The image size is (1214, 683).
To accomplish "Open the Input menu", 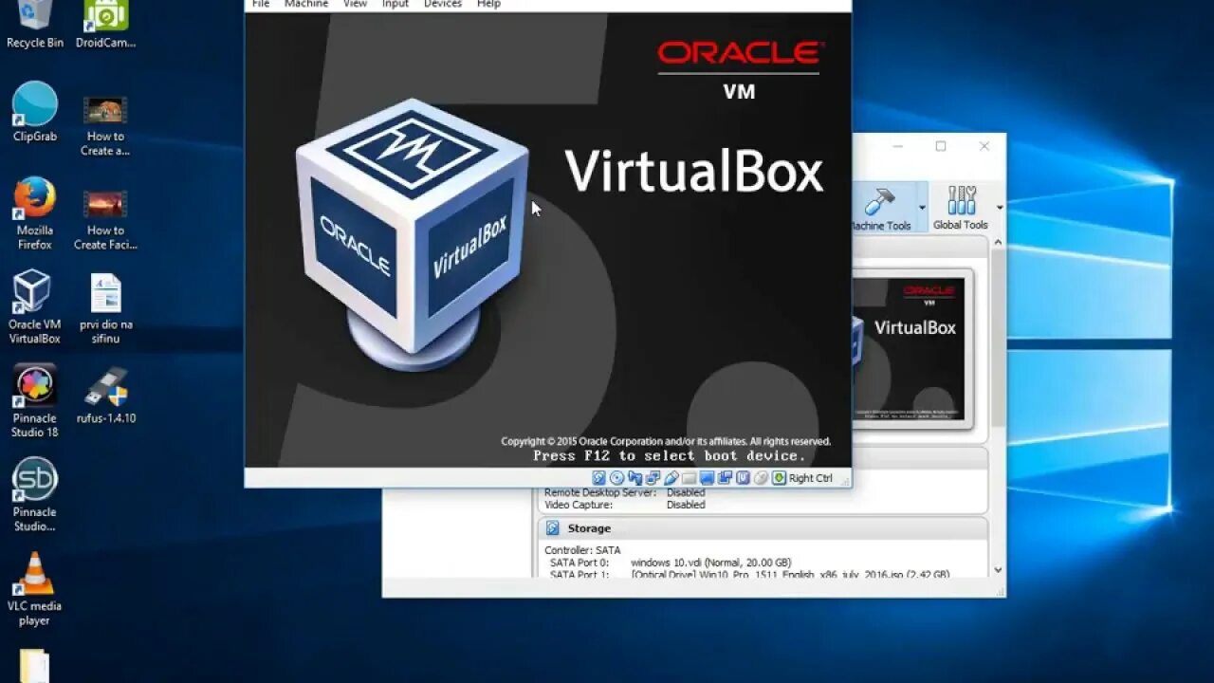I will 395,4.
